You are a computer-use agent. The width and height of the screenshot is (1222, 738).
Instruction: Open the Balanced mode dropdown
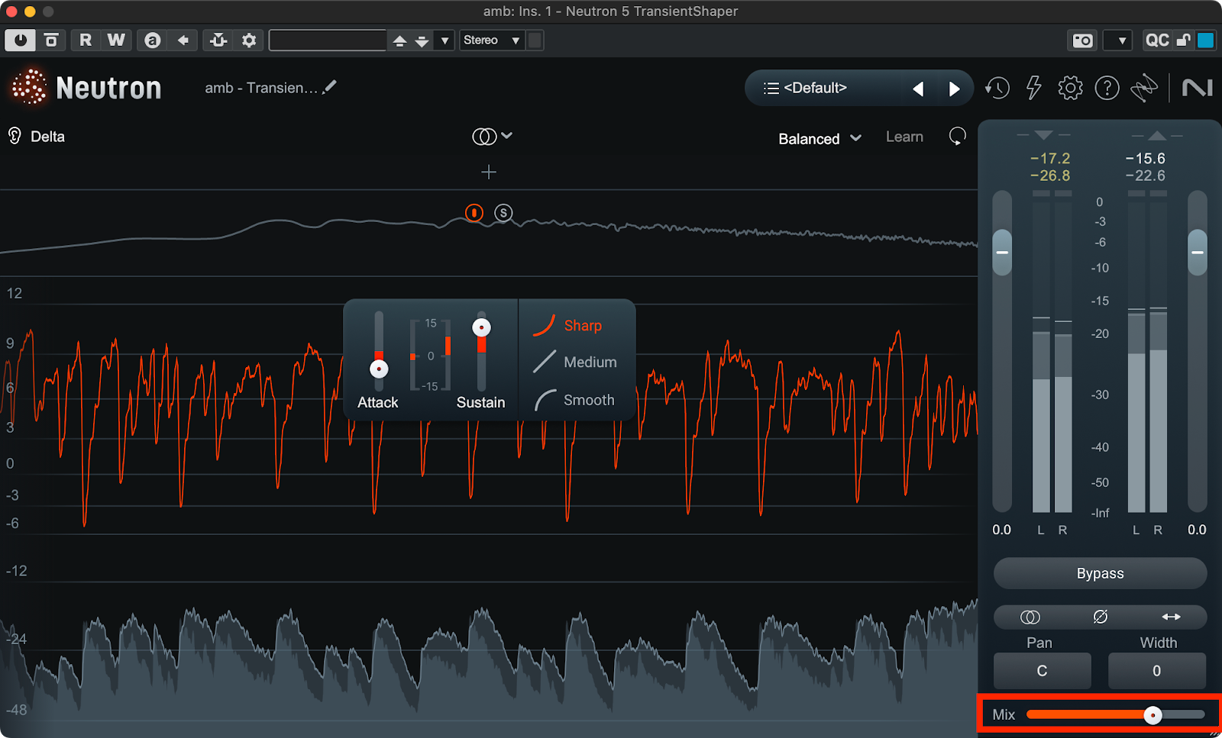819,138
